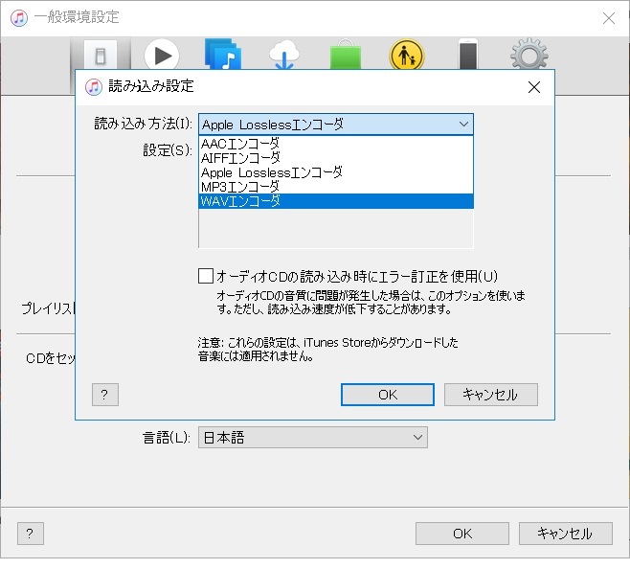
Task: Enable error correction for audio CD import
Action: pyautogui.click(x=206, y=276)
